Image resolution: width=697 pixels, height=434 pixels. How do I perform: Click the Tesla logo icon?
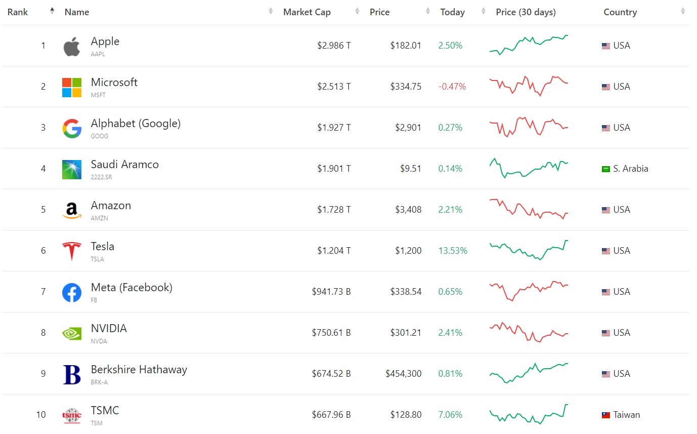(x=72, y=251)
